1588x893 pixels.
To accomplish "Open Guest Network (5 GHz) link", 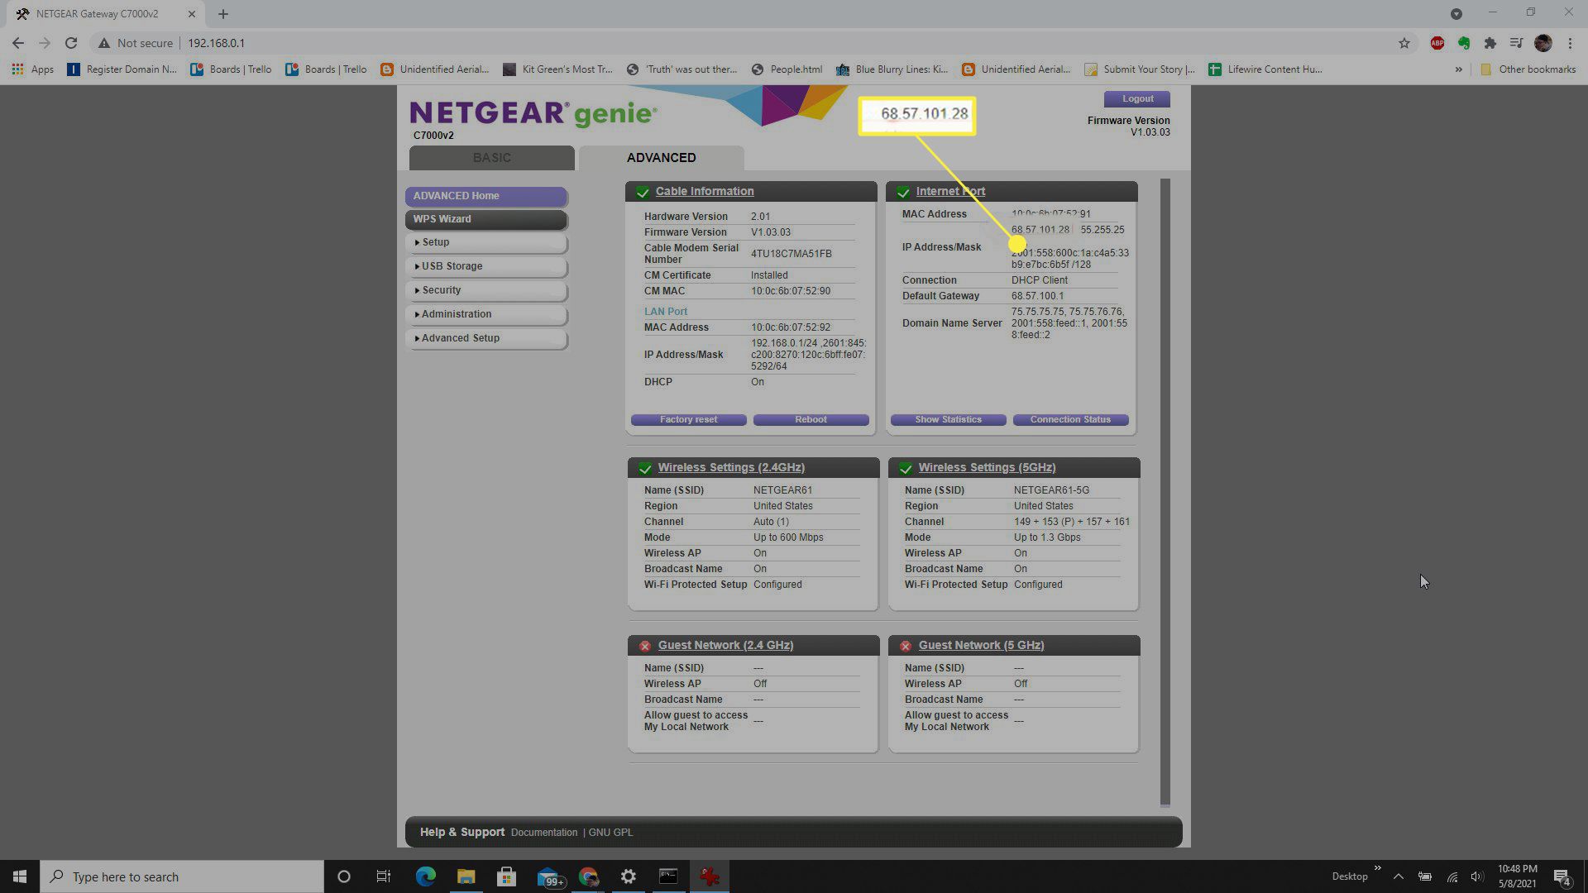I will (981, 645).
